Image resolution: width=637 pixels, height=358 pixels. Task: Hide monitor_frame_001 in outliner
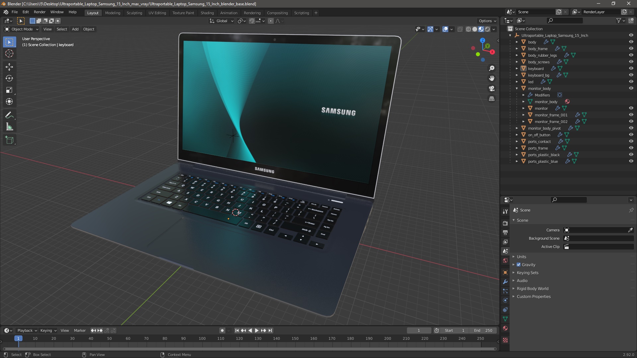(631, 115)
